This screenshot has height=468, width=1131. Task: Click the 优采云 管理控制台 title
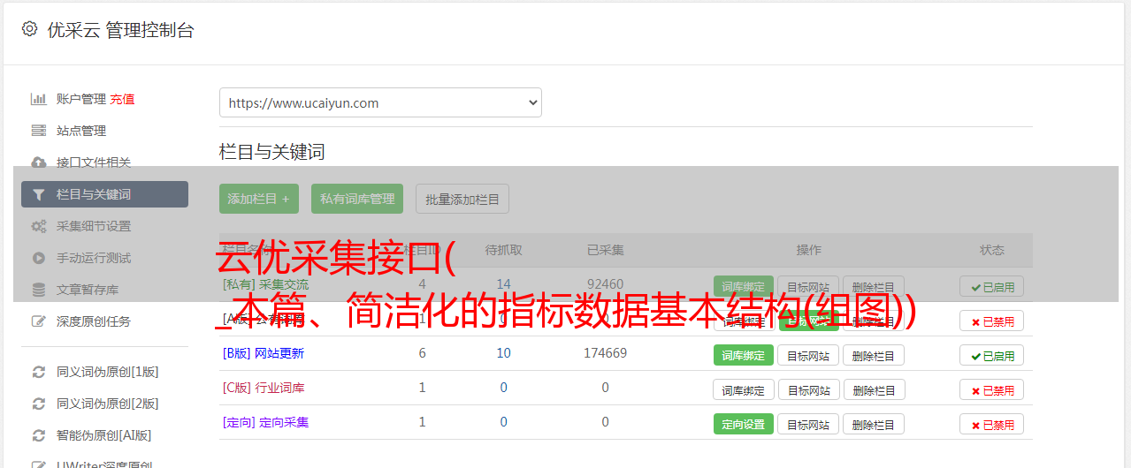[x=120, y=30]
